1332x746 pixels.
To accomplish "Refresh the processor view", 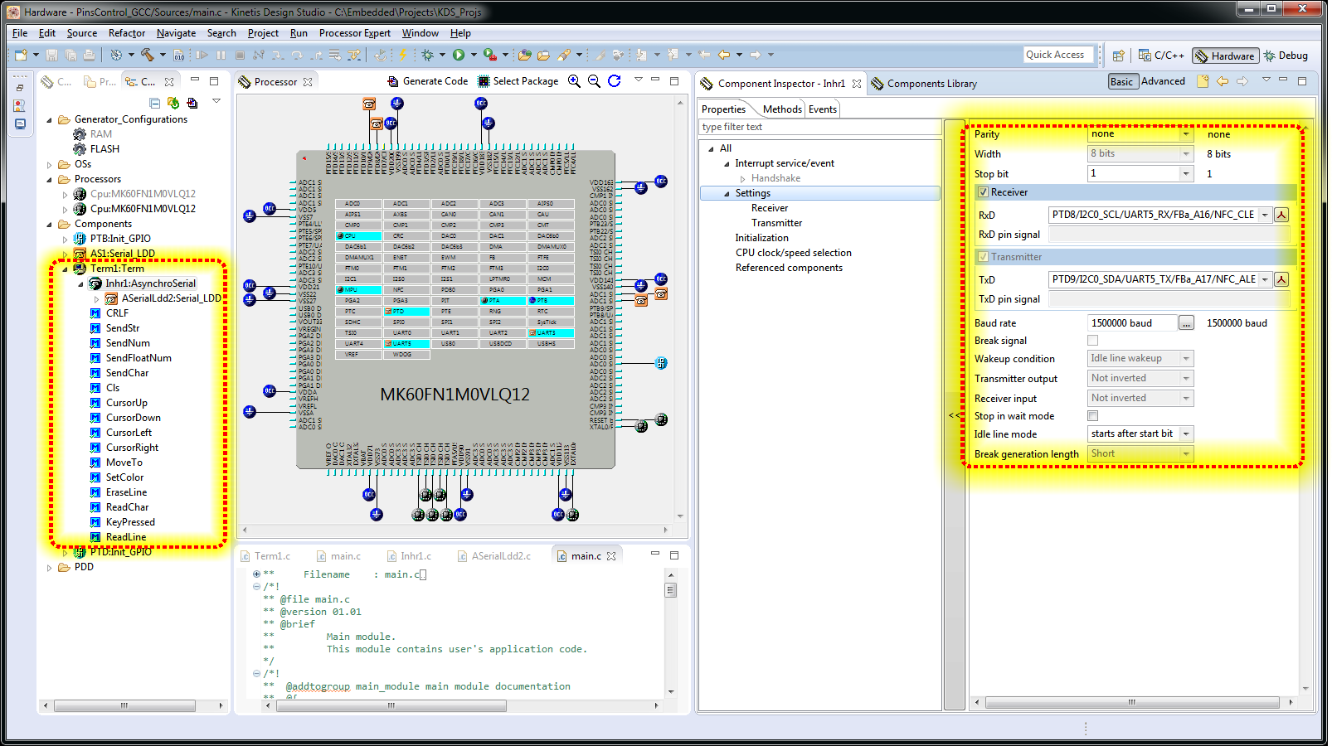I will (x=614, y=81).
